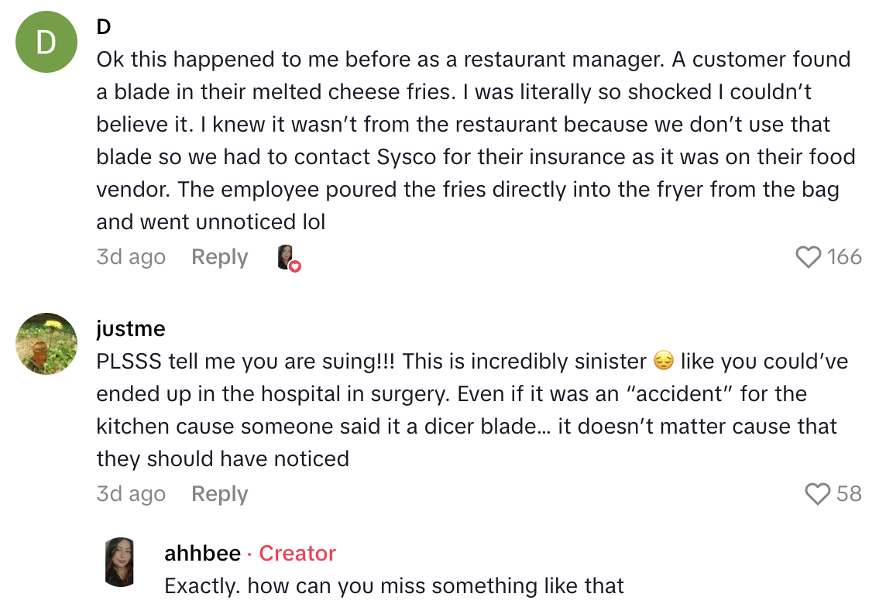Screen dimensions: 886x604
Task: Click the like count 166
Action: 847,257
